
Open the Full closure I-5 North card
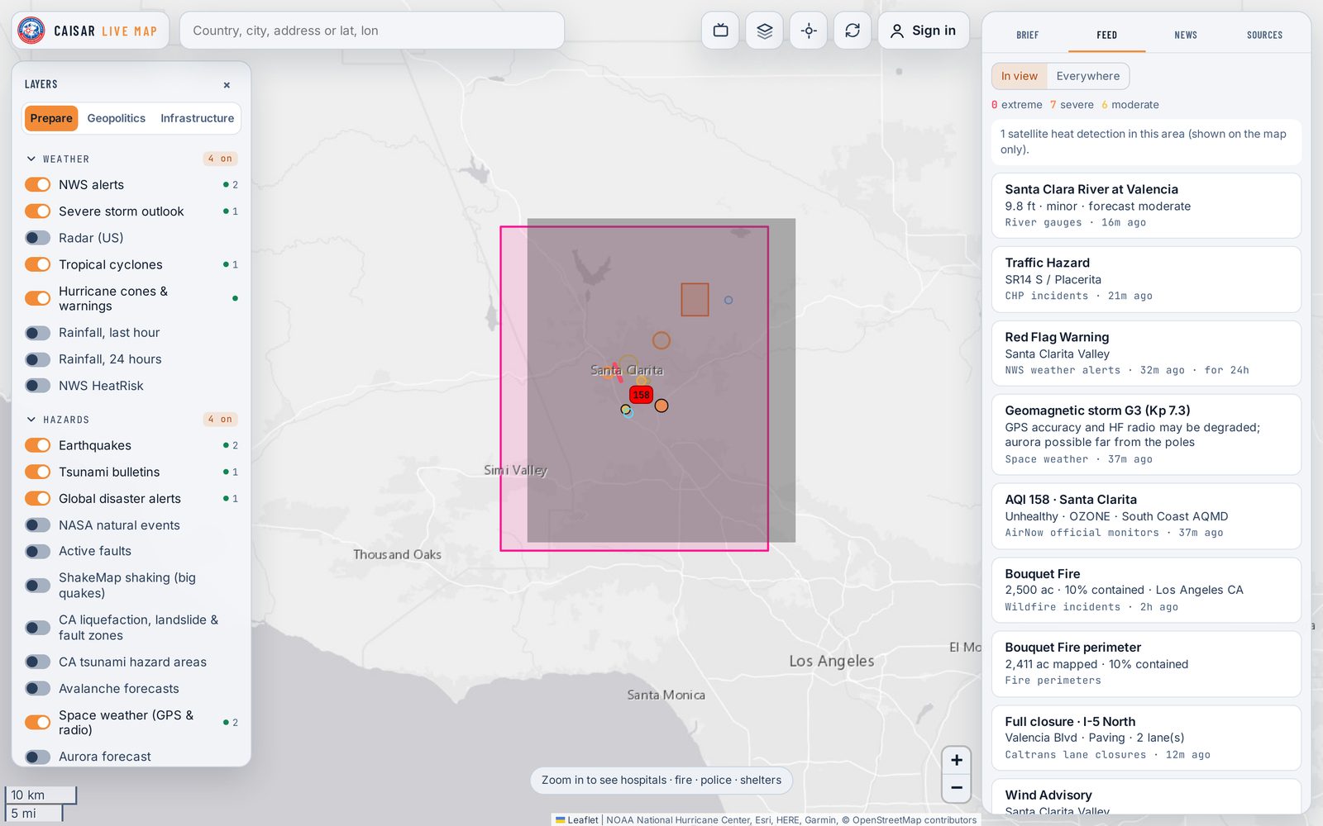click(x=1146, y=738)
